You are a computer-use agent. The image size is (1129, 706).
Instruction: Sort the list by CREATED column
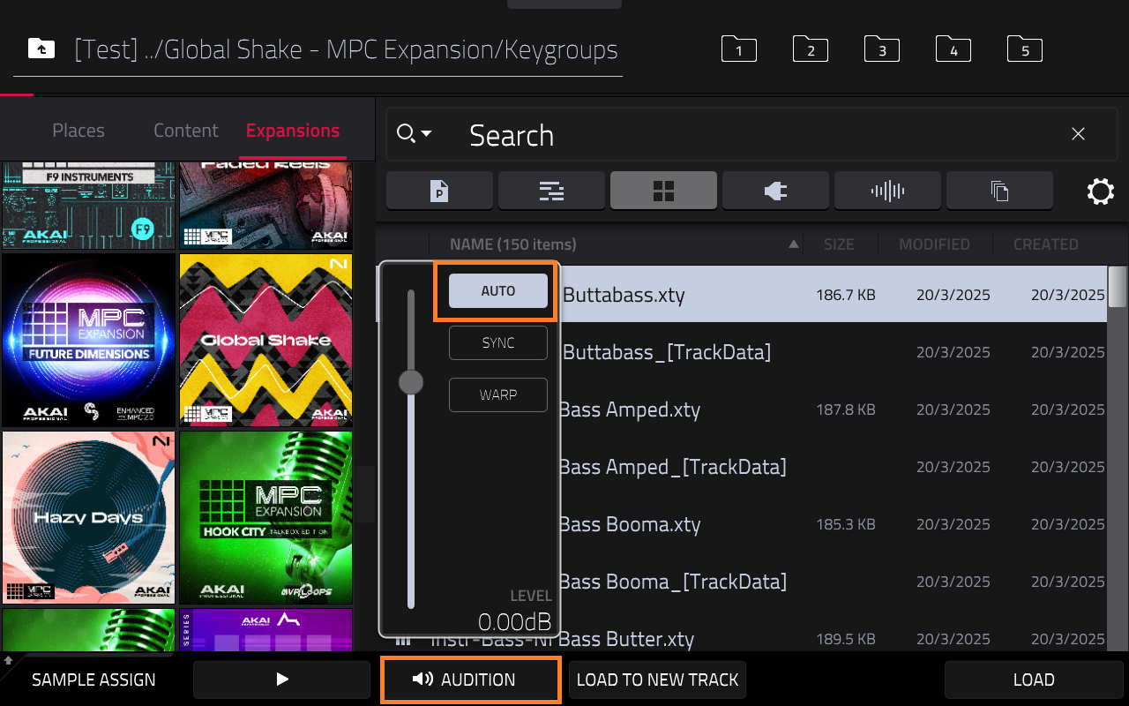point(1046,244)
